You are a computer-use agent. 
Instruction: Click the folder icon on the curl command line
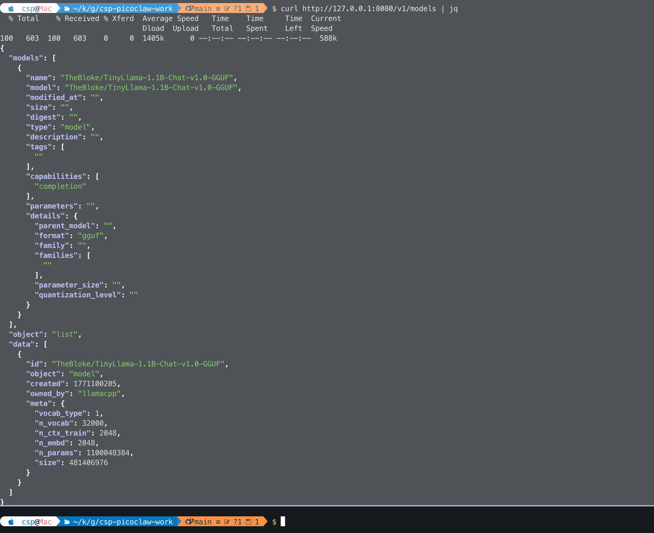click(67, 8)
